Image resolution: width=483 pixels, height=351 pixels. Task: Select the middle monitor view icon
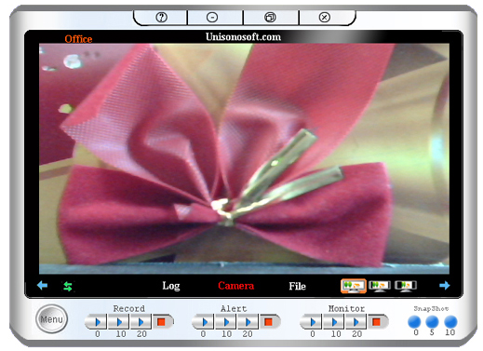coord(380,286)
